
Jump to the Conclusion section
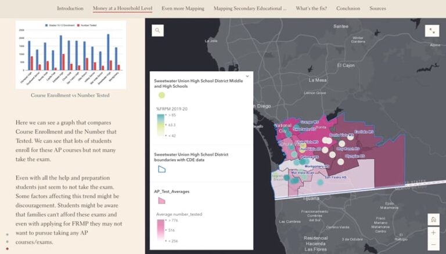[348, 9]
